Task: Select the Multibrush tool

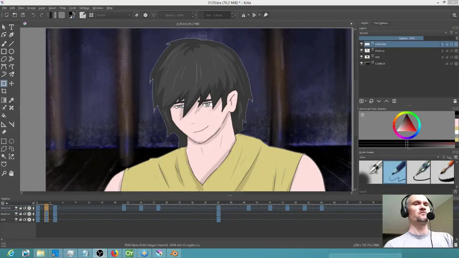Action: tap(11, 75)
